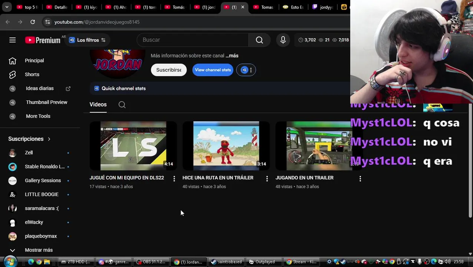This screenshot has height=267, width=473.
Task: Open 'JUGANDO EN UN TRAILER' title
Action: (x=304, y=178)
